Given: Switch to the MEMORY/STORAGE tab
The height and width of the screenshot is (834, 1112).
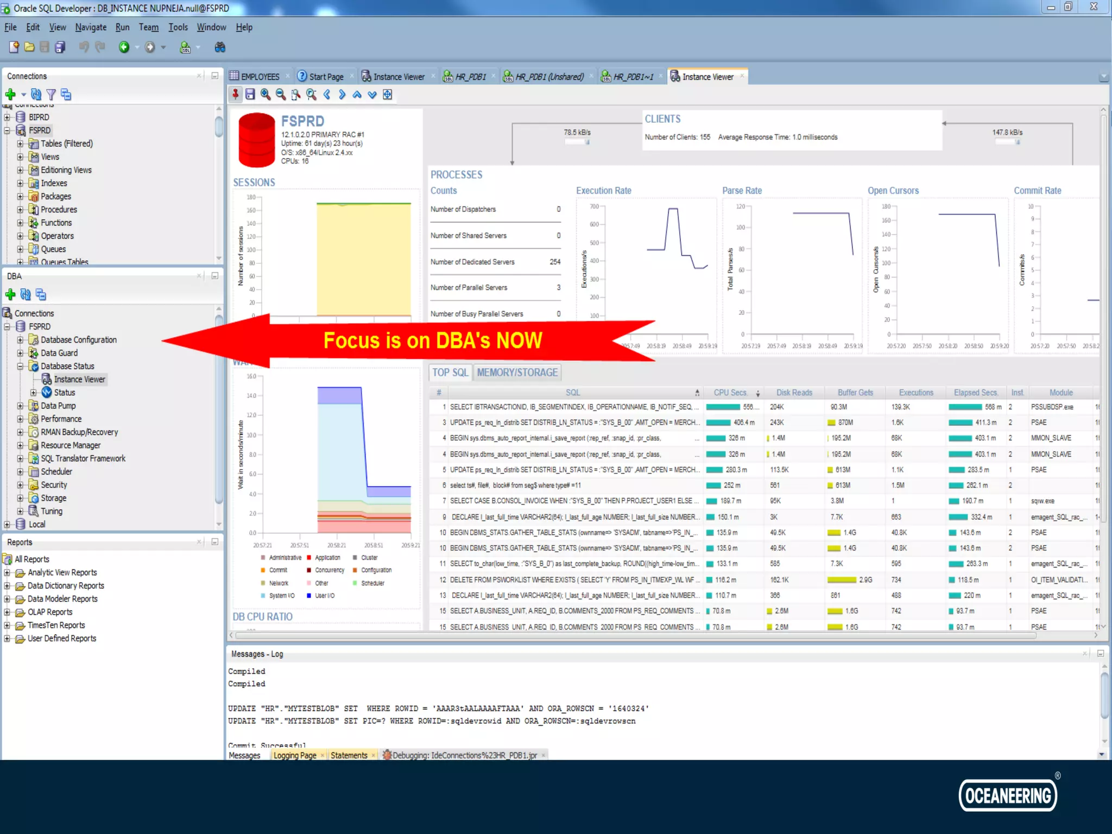Looking at the screenshot, I should tap(517, 372).
